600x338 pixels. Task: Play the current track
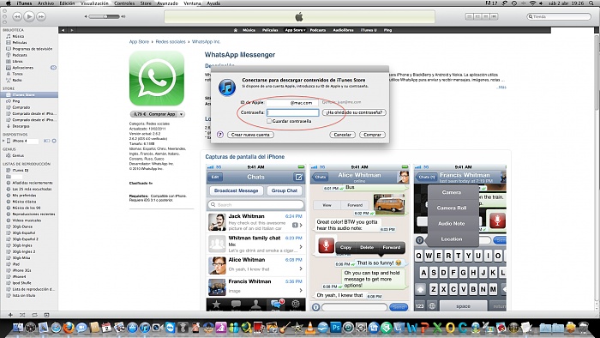29,16
